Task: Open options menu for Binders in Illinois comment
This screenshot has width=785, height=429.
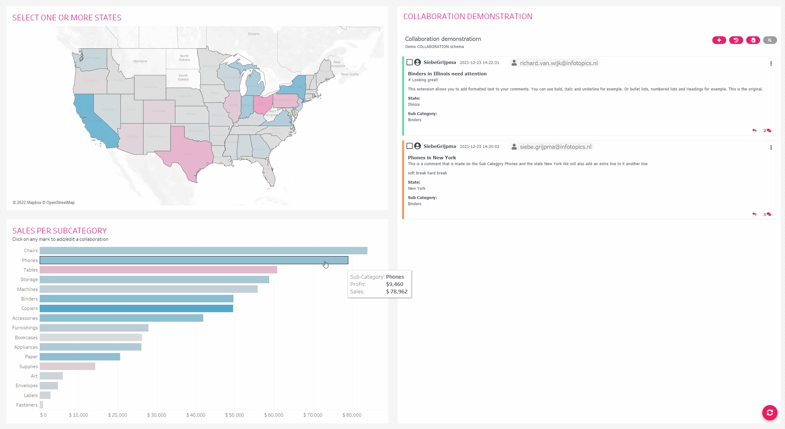Action: tap(771, 64)
